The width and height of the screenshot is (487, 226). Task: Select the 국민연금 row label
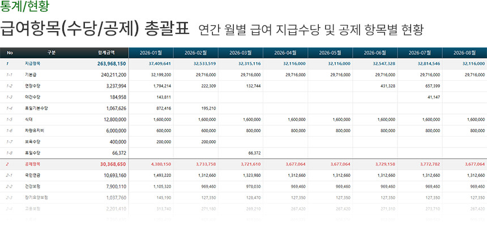coord(33,175)
